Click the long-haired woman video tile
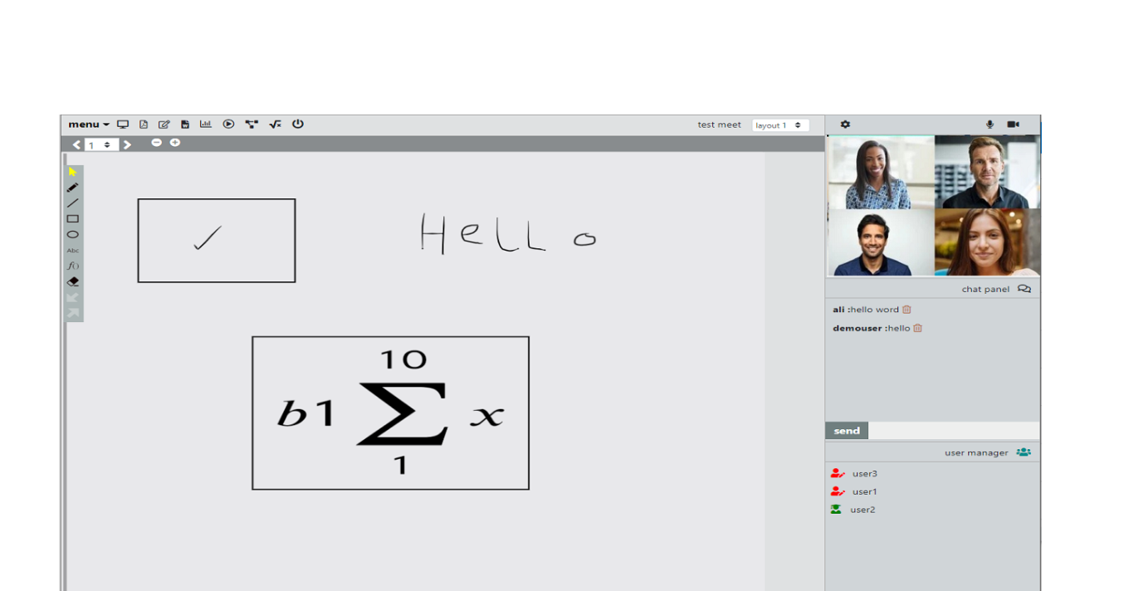Viewport: 1124px width, 591px height. 987,242
